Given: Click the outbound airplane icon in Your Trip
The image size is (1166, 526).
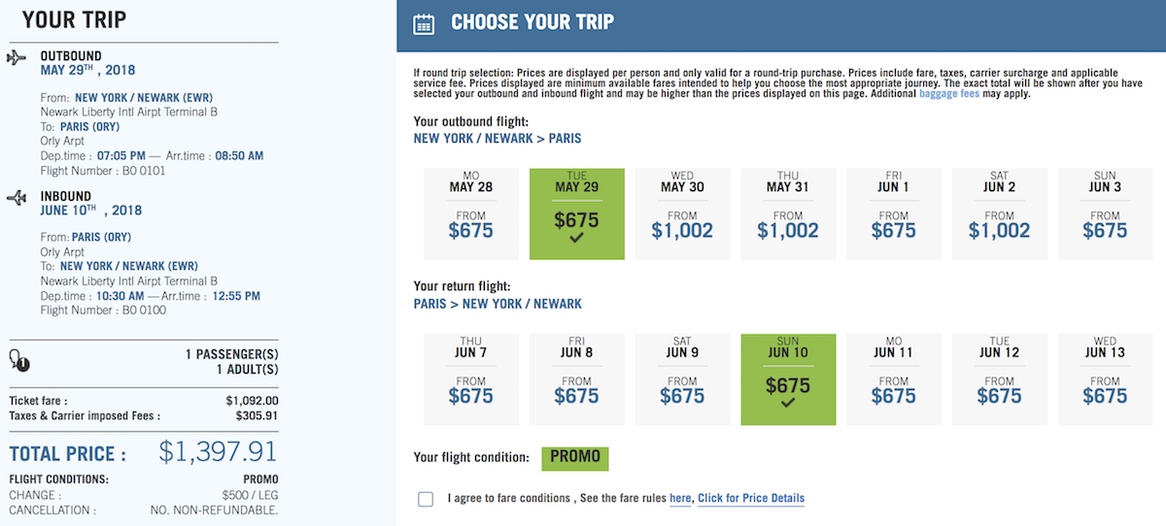Looking at the screenshot, I should click(17, 58).
